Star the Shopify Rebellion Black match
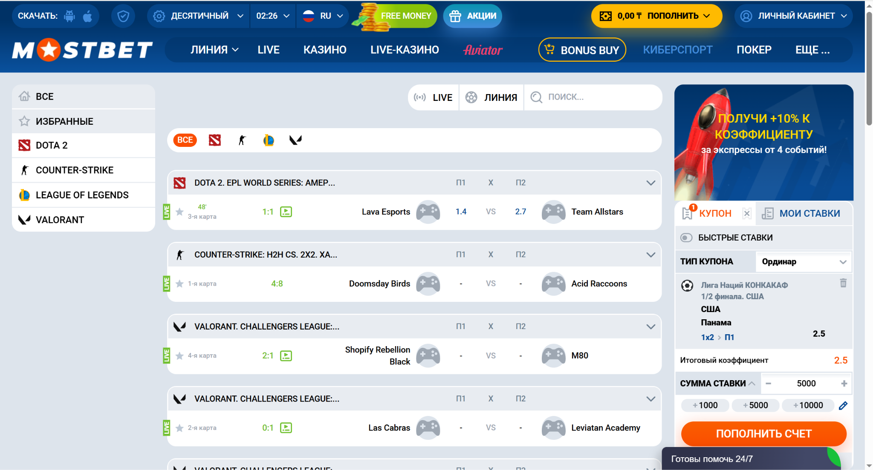 click(180, 355)
